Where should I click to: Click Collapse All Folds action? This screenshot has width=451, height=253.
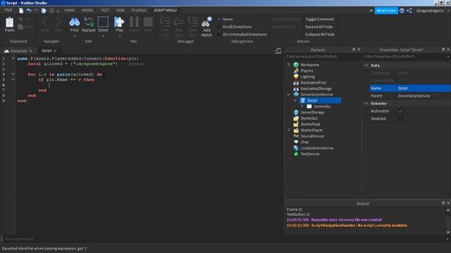pyautogui.click(x=319, y=34)
